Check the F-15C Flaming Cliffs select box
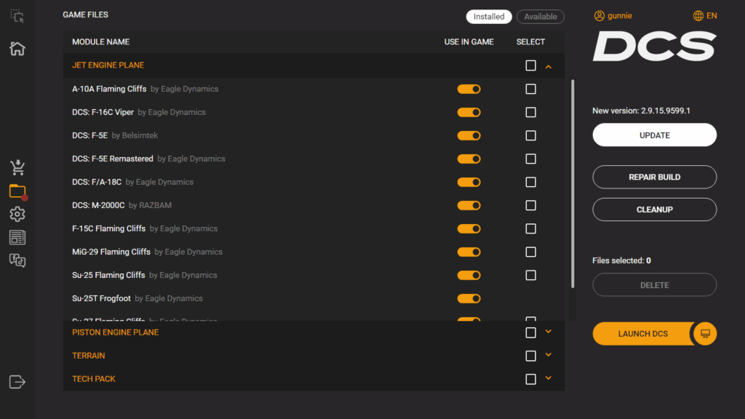The width and height of the screenshot is (745, 419). (x=530, y=228)
